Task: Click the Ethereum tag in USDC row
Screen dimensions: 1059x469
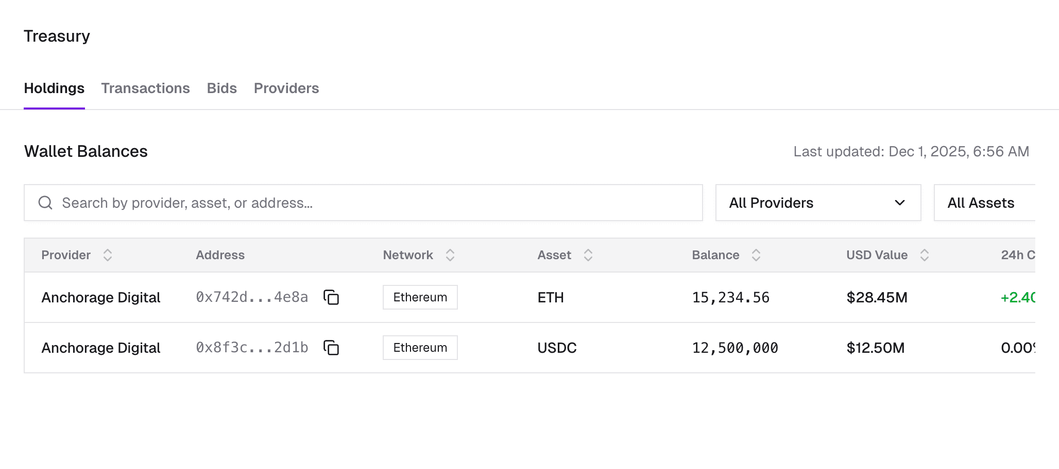Action: coord(420,348)
